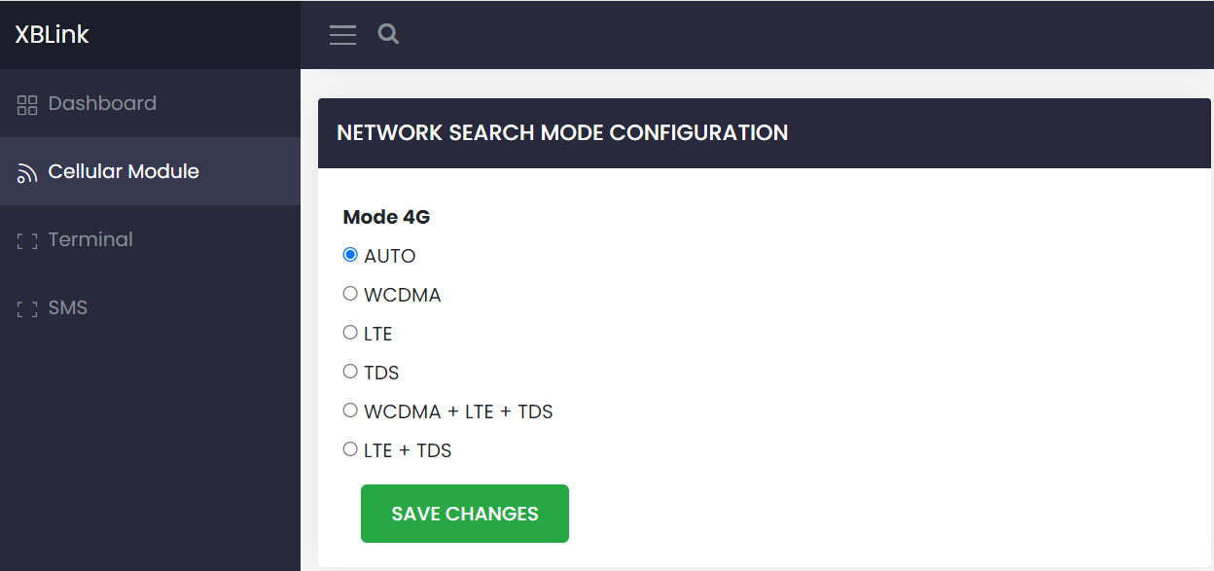Click the search magnifier icon
Viewport: 1214px width, 571px height.
point(388,34)
